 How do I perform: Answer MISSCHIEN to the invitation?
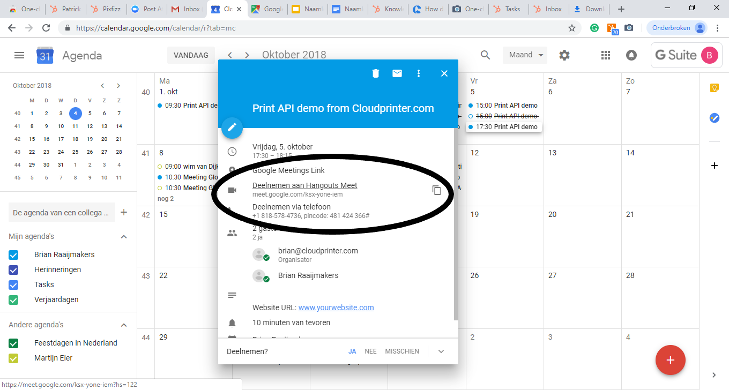[402, 351]
